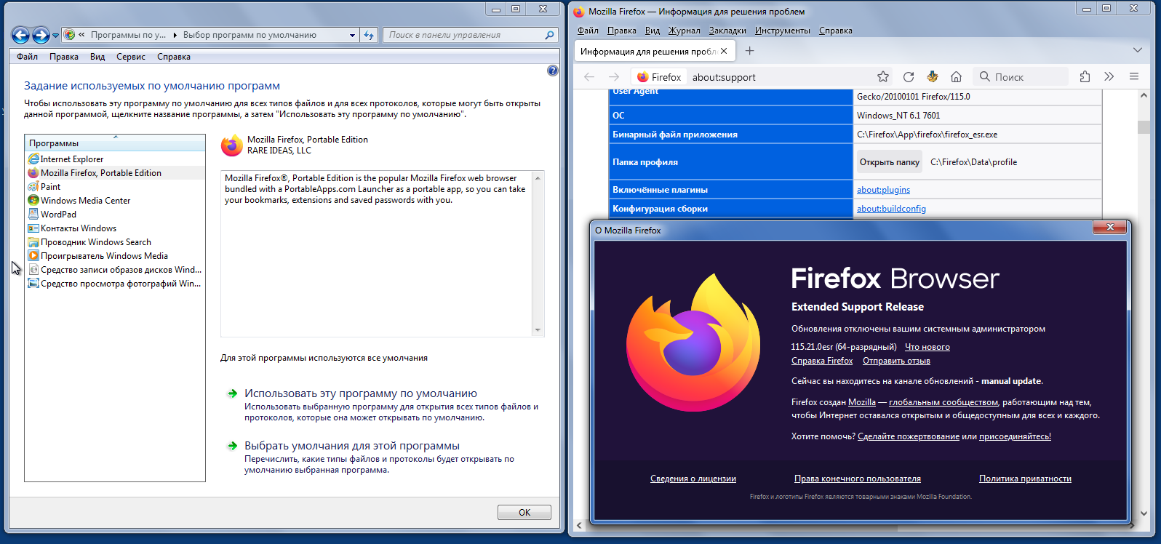Click Firefox page scrollbar down arrow
1161x544 pixels.
[1144, 513]
